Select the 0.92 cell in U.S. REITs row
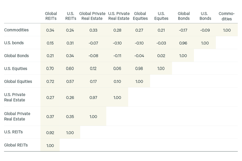Viewport: 242px width, 161px height. 50,133
